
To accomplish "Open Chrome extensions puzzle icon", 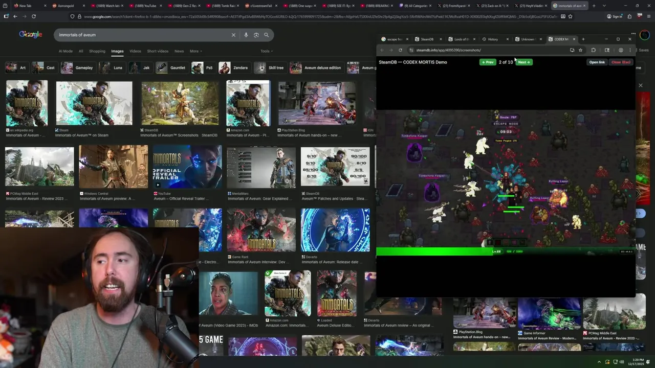I will tap(593, 50).
